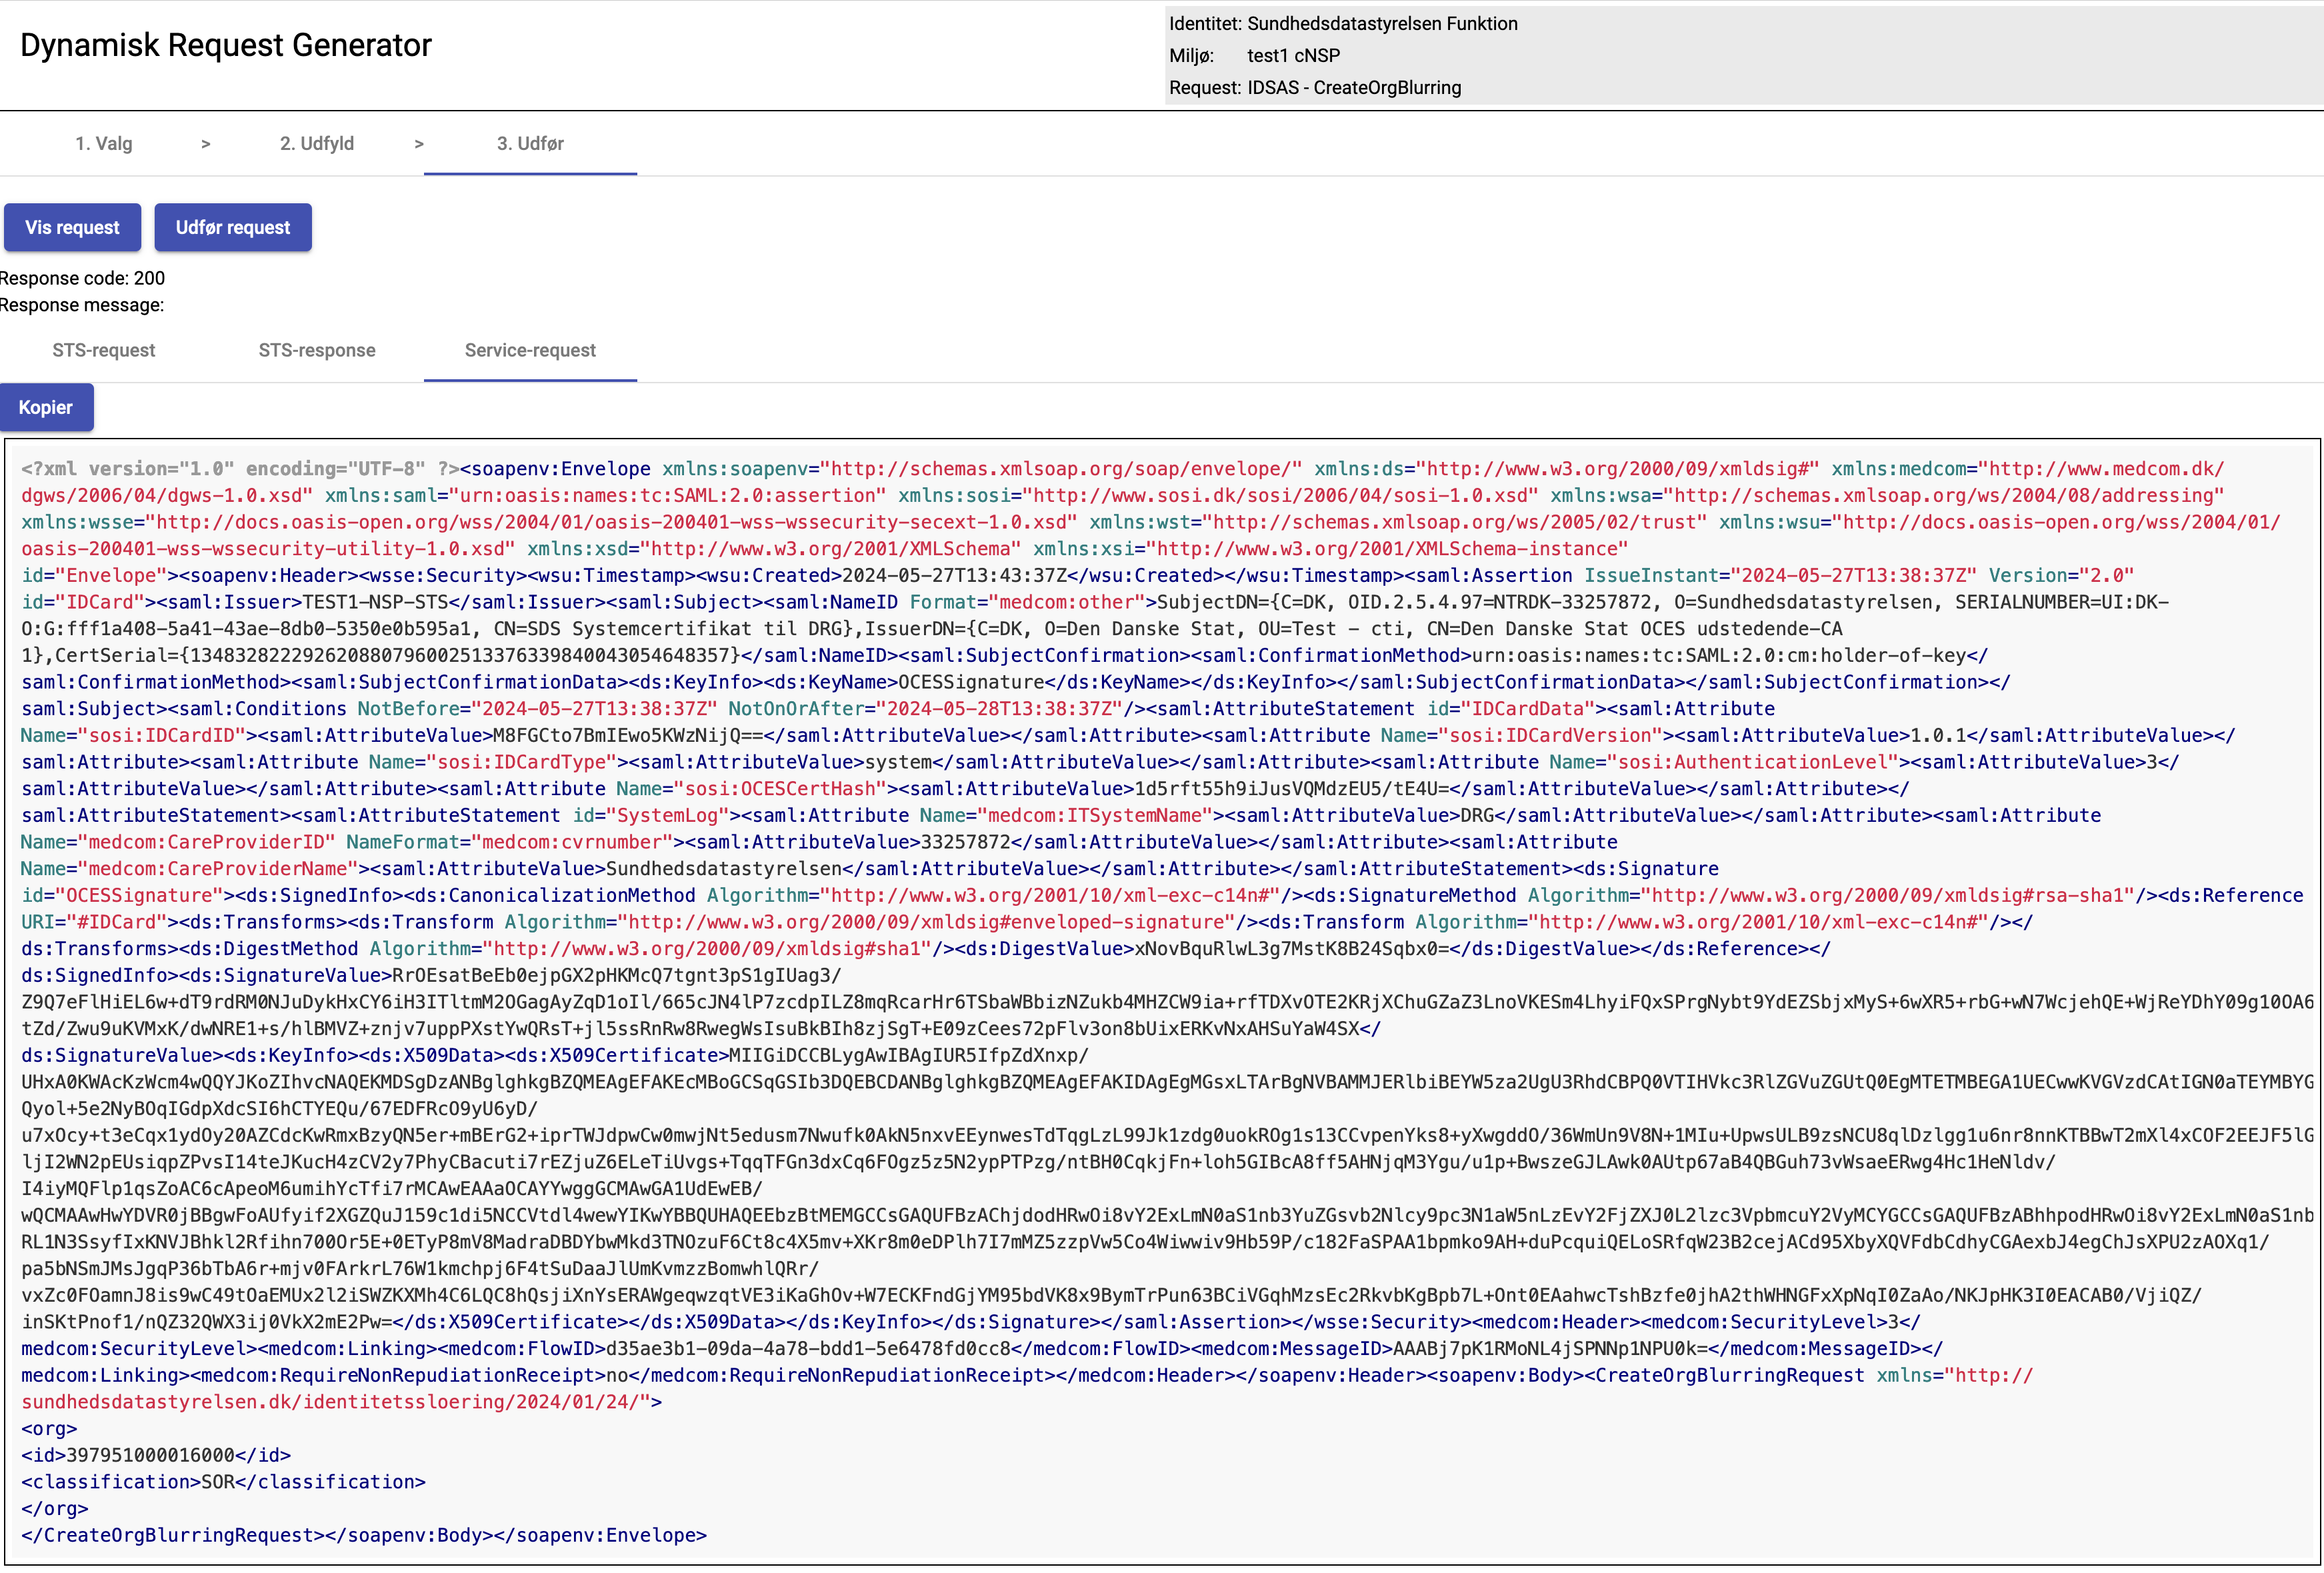Click the arrow separator after 2. Udfyld

pyautogui.click(x=419, y=144)
